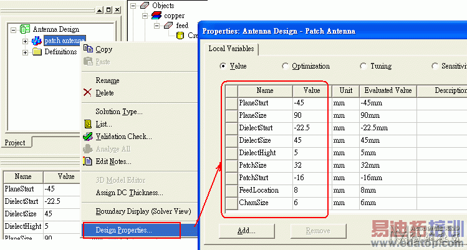Click the List icon in context menu
The height and width of the screenshot is (250, 467).
click(88, 124)
